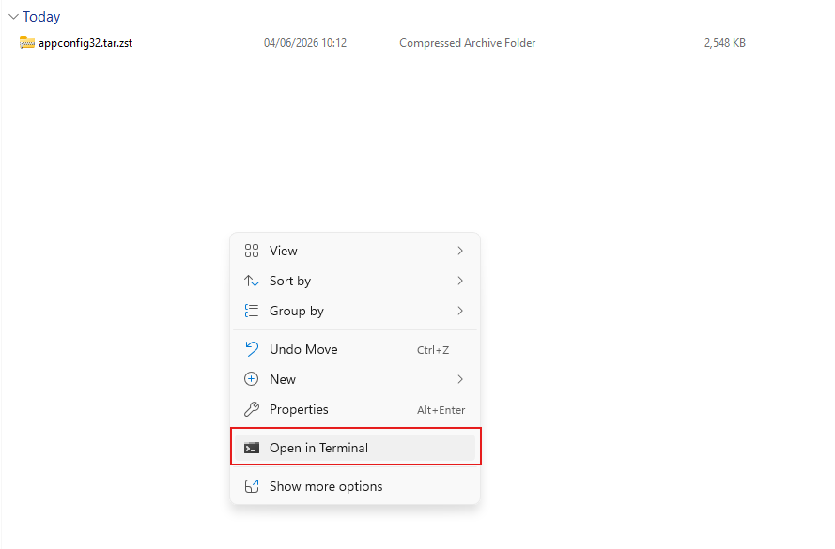Image resolution: width=835 pixels, height=549 pixels.
Task: Open the View submenu
Action: click(355, 251)
